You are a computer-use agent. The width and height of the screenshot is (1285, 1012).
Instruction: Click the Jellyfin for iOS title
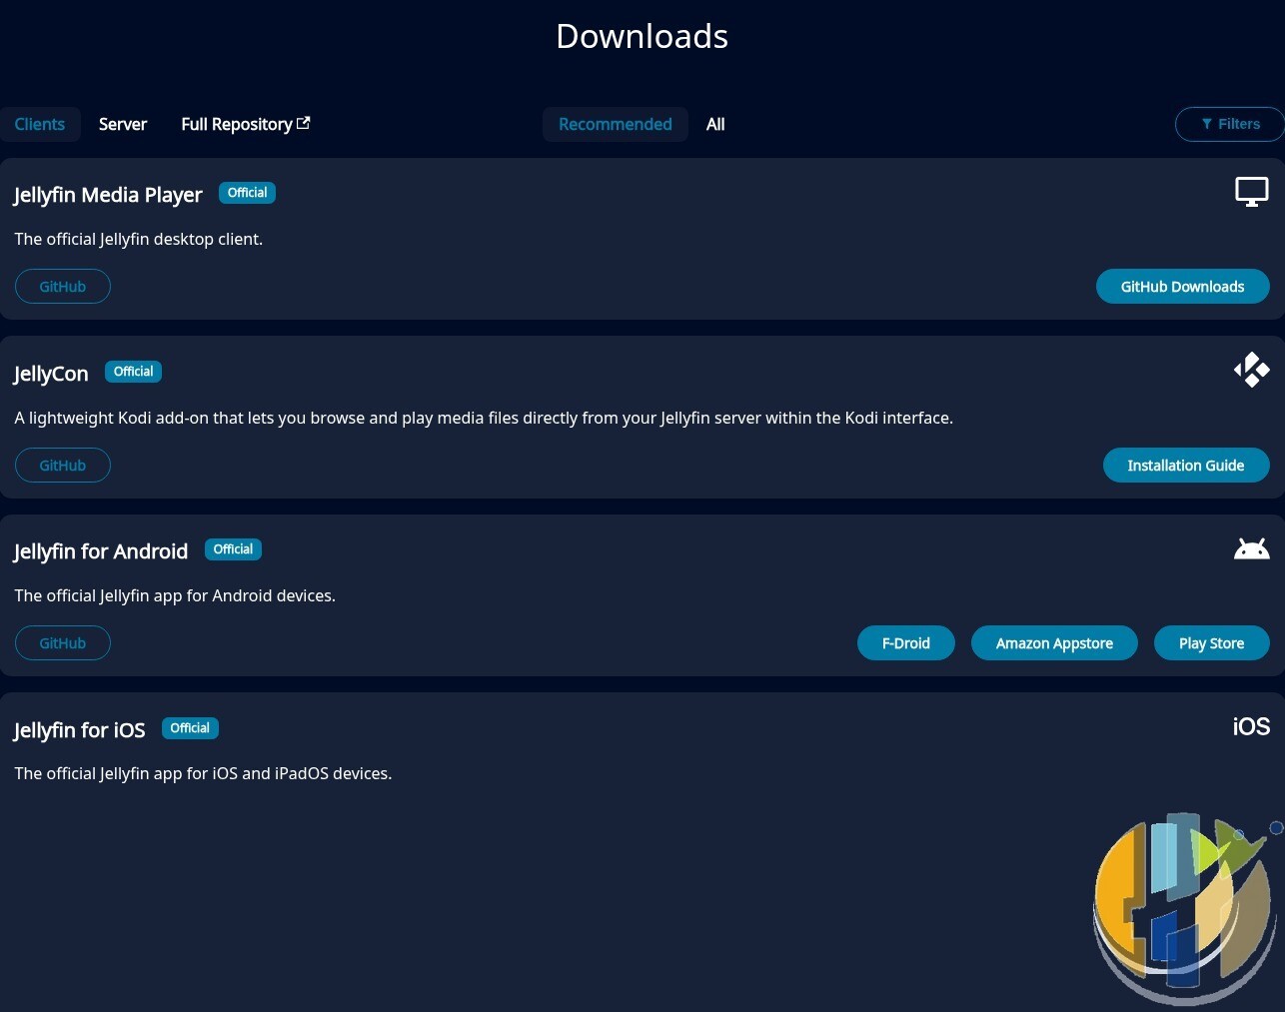(x=80, y=730)
